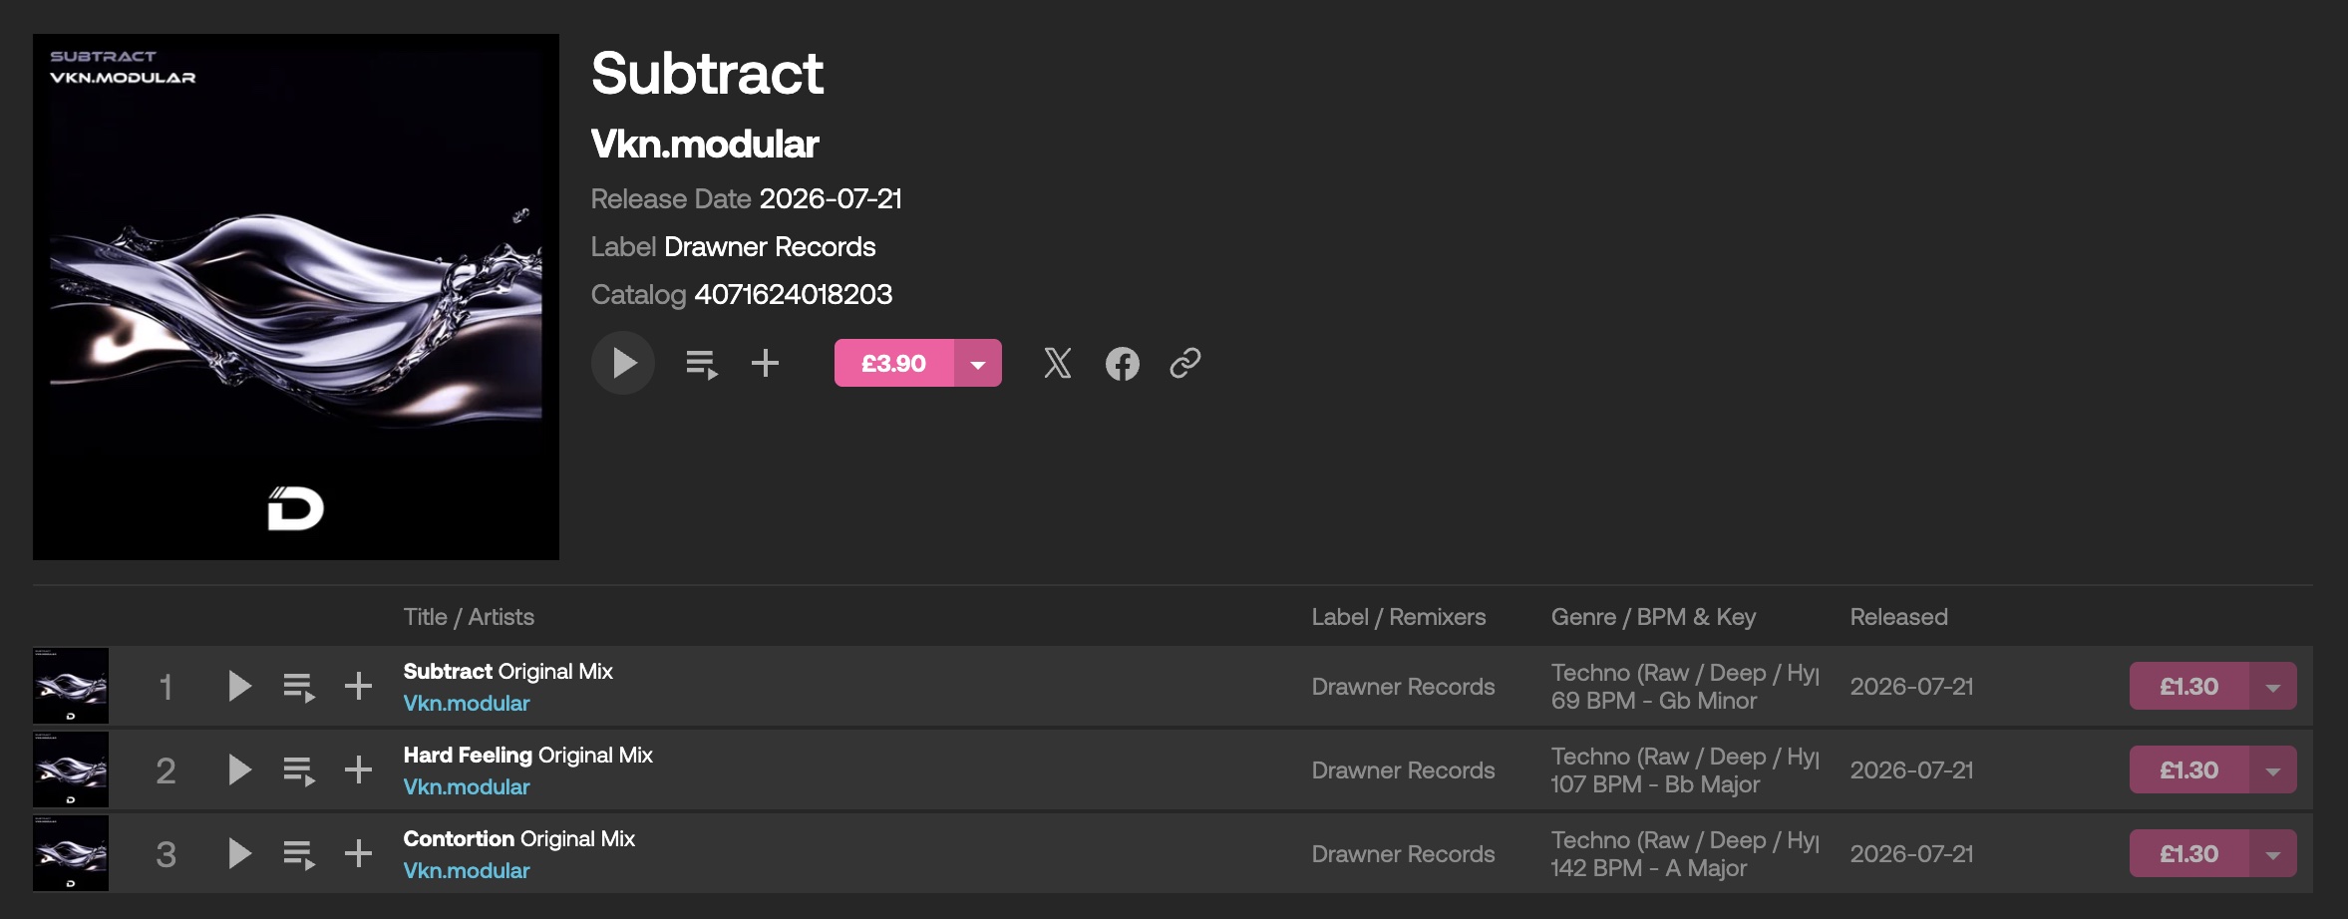Copy the release link
Screen dimensions: 2348x919
(1185, 363)
